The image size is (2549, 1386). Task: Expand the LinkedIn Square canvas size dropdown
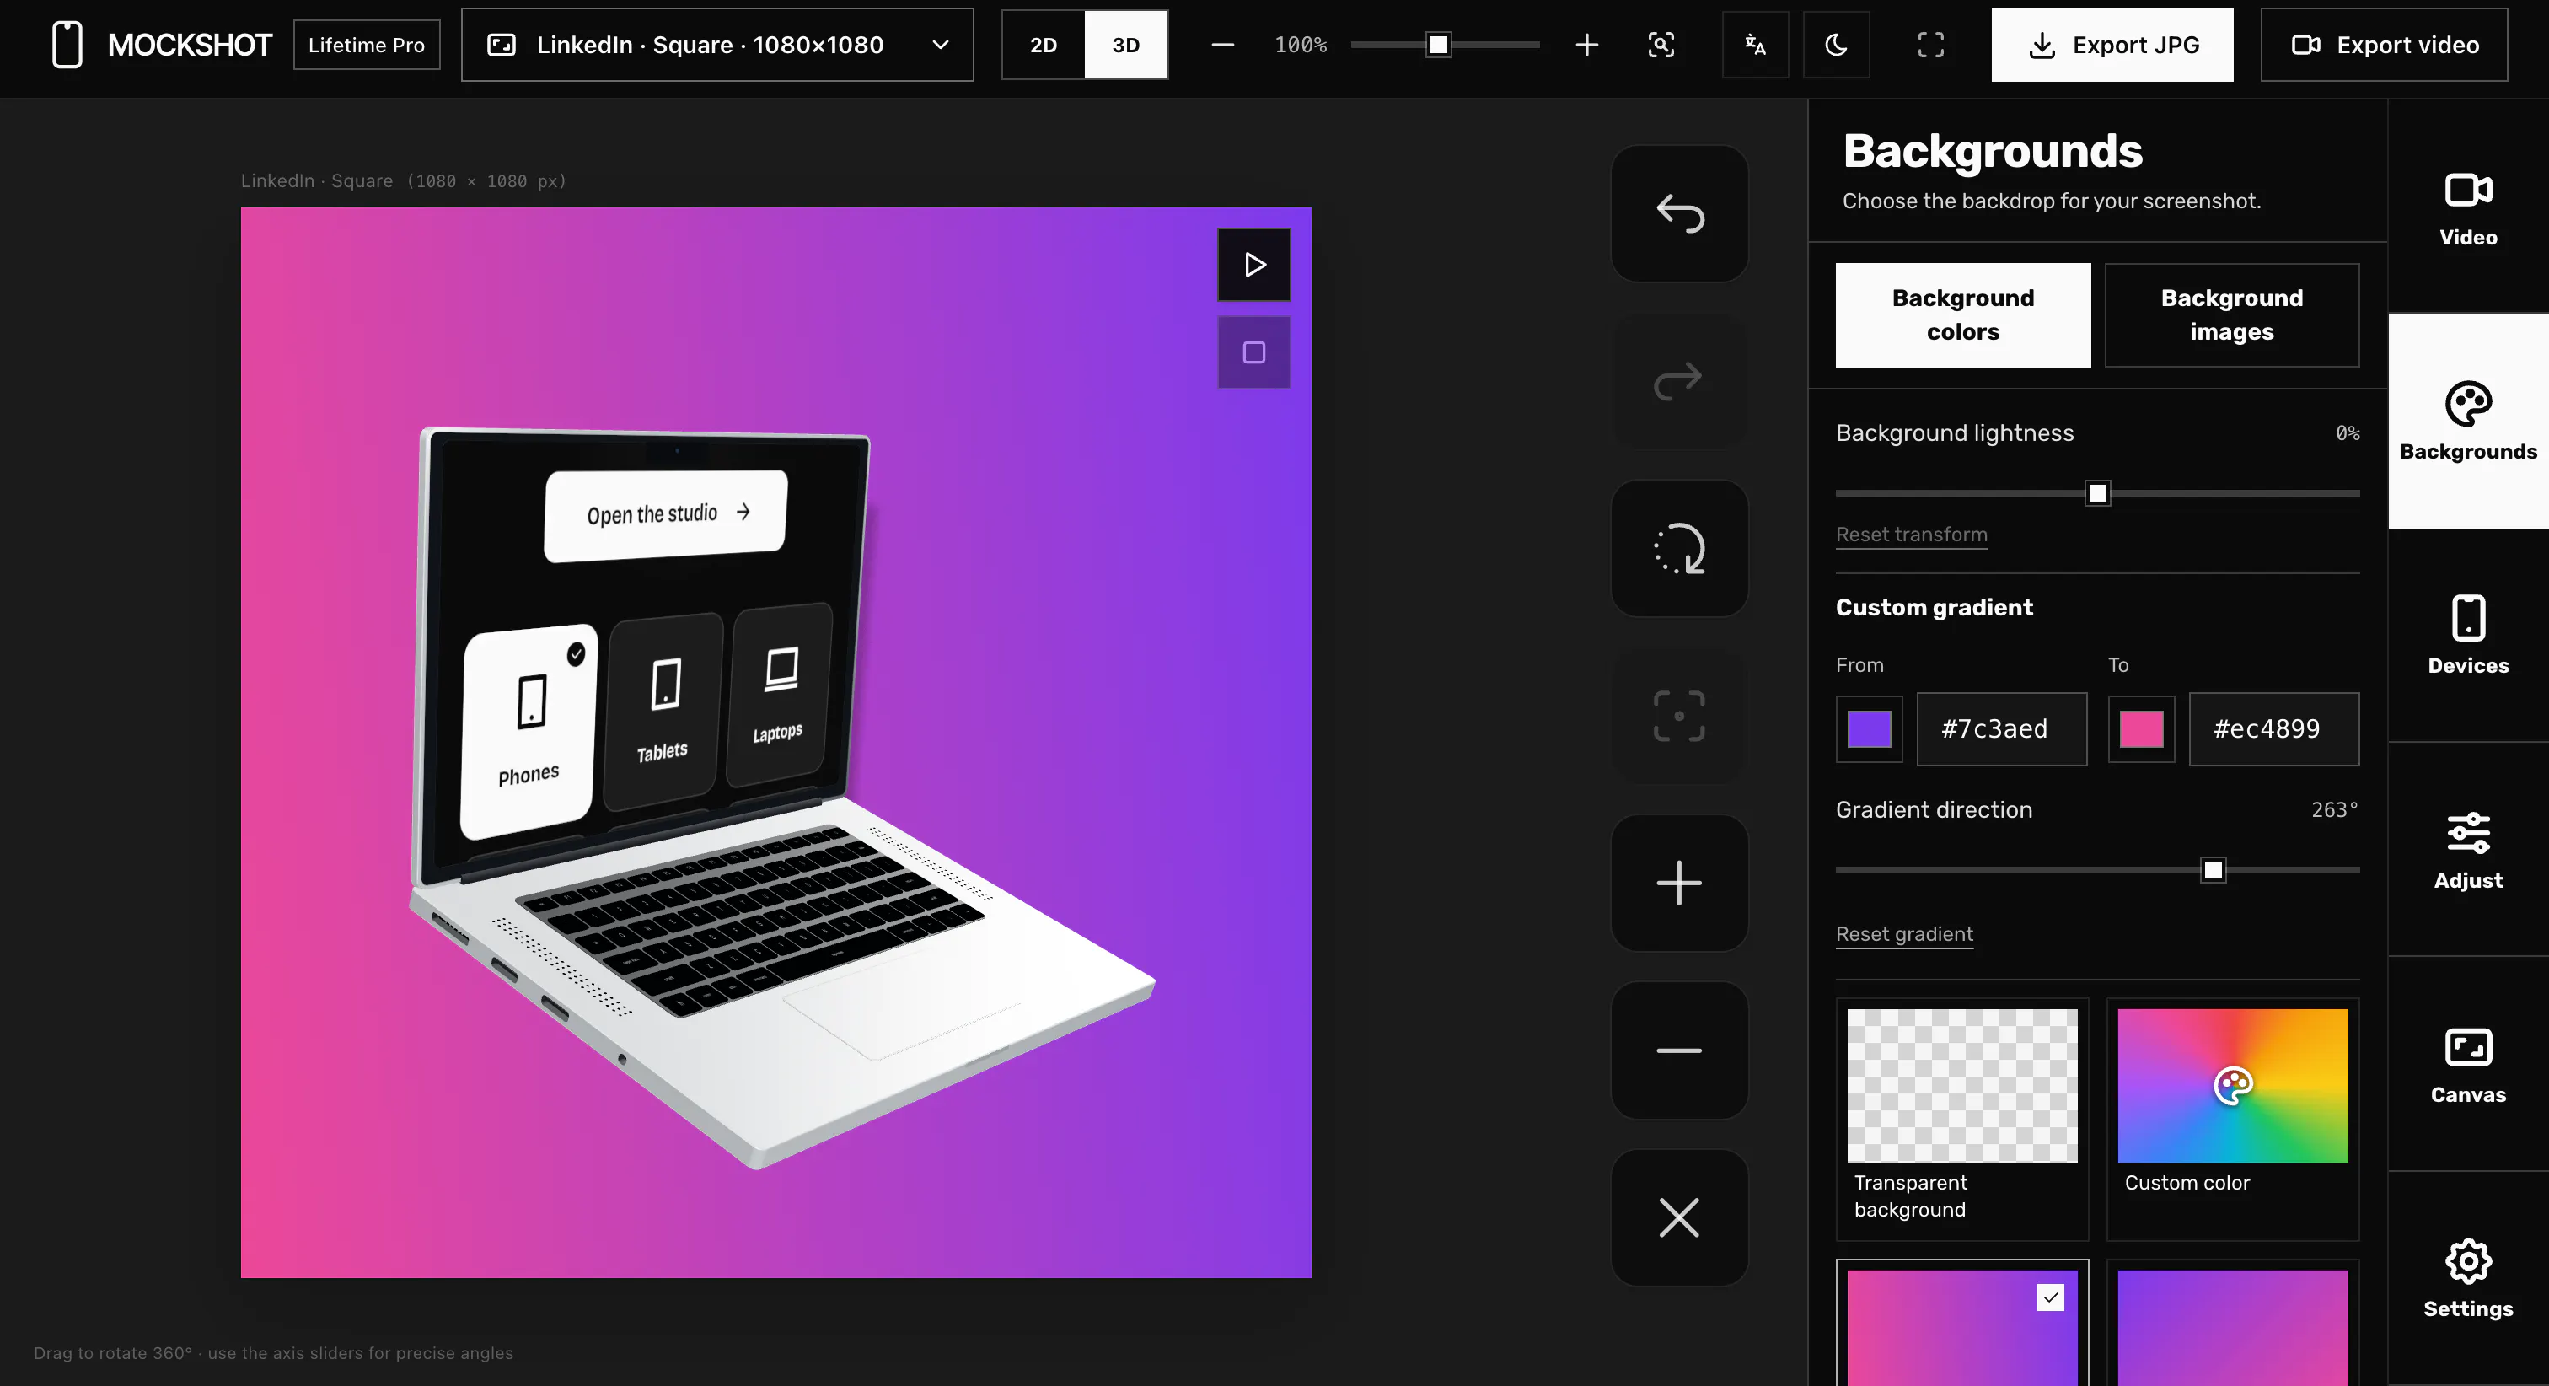pos(717,45)
